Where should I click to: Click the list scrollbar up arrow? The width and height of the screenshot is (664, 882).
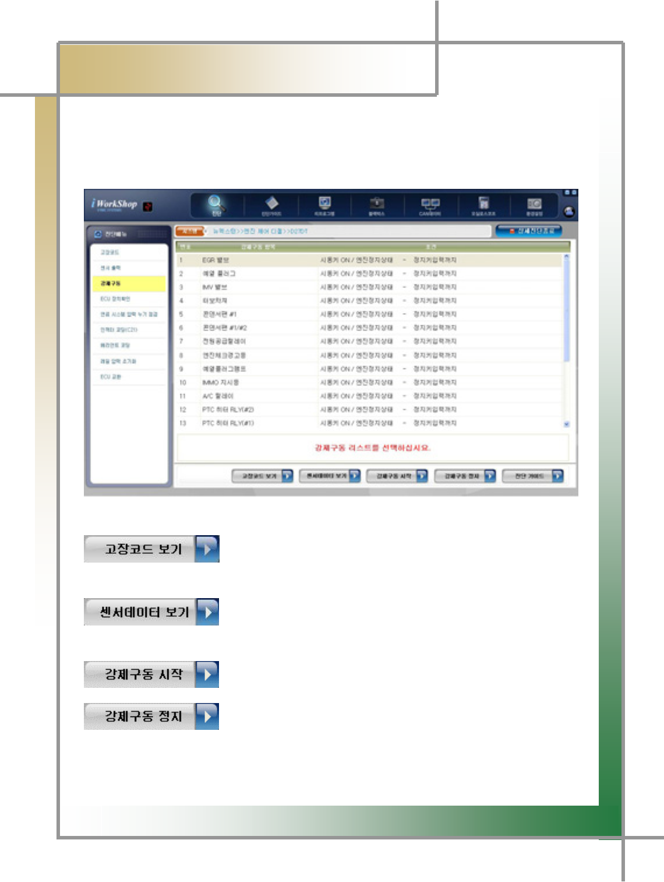567,256
